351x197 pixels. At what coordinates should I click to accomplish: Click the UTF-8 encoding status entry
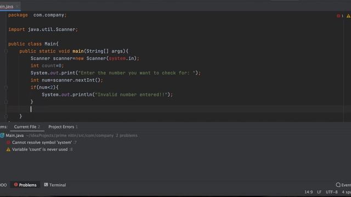click(x=331, y=192)
